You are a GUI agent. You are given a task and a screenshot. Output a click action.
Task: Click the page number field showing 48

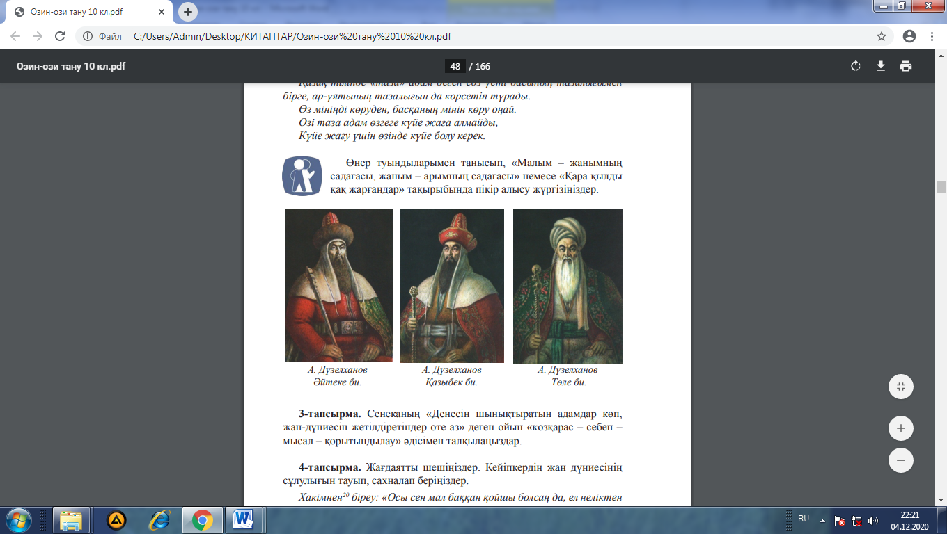455,66
